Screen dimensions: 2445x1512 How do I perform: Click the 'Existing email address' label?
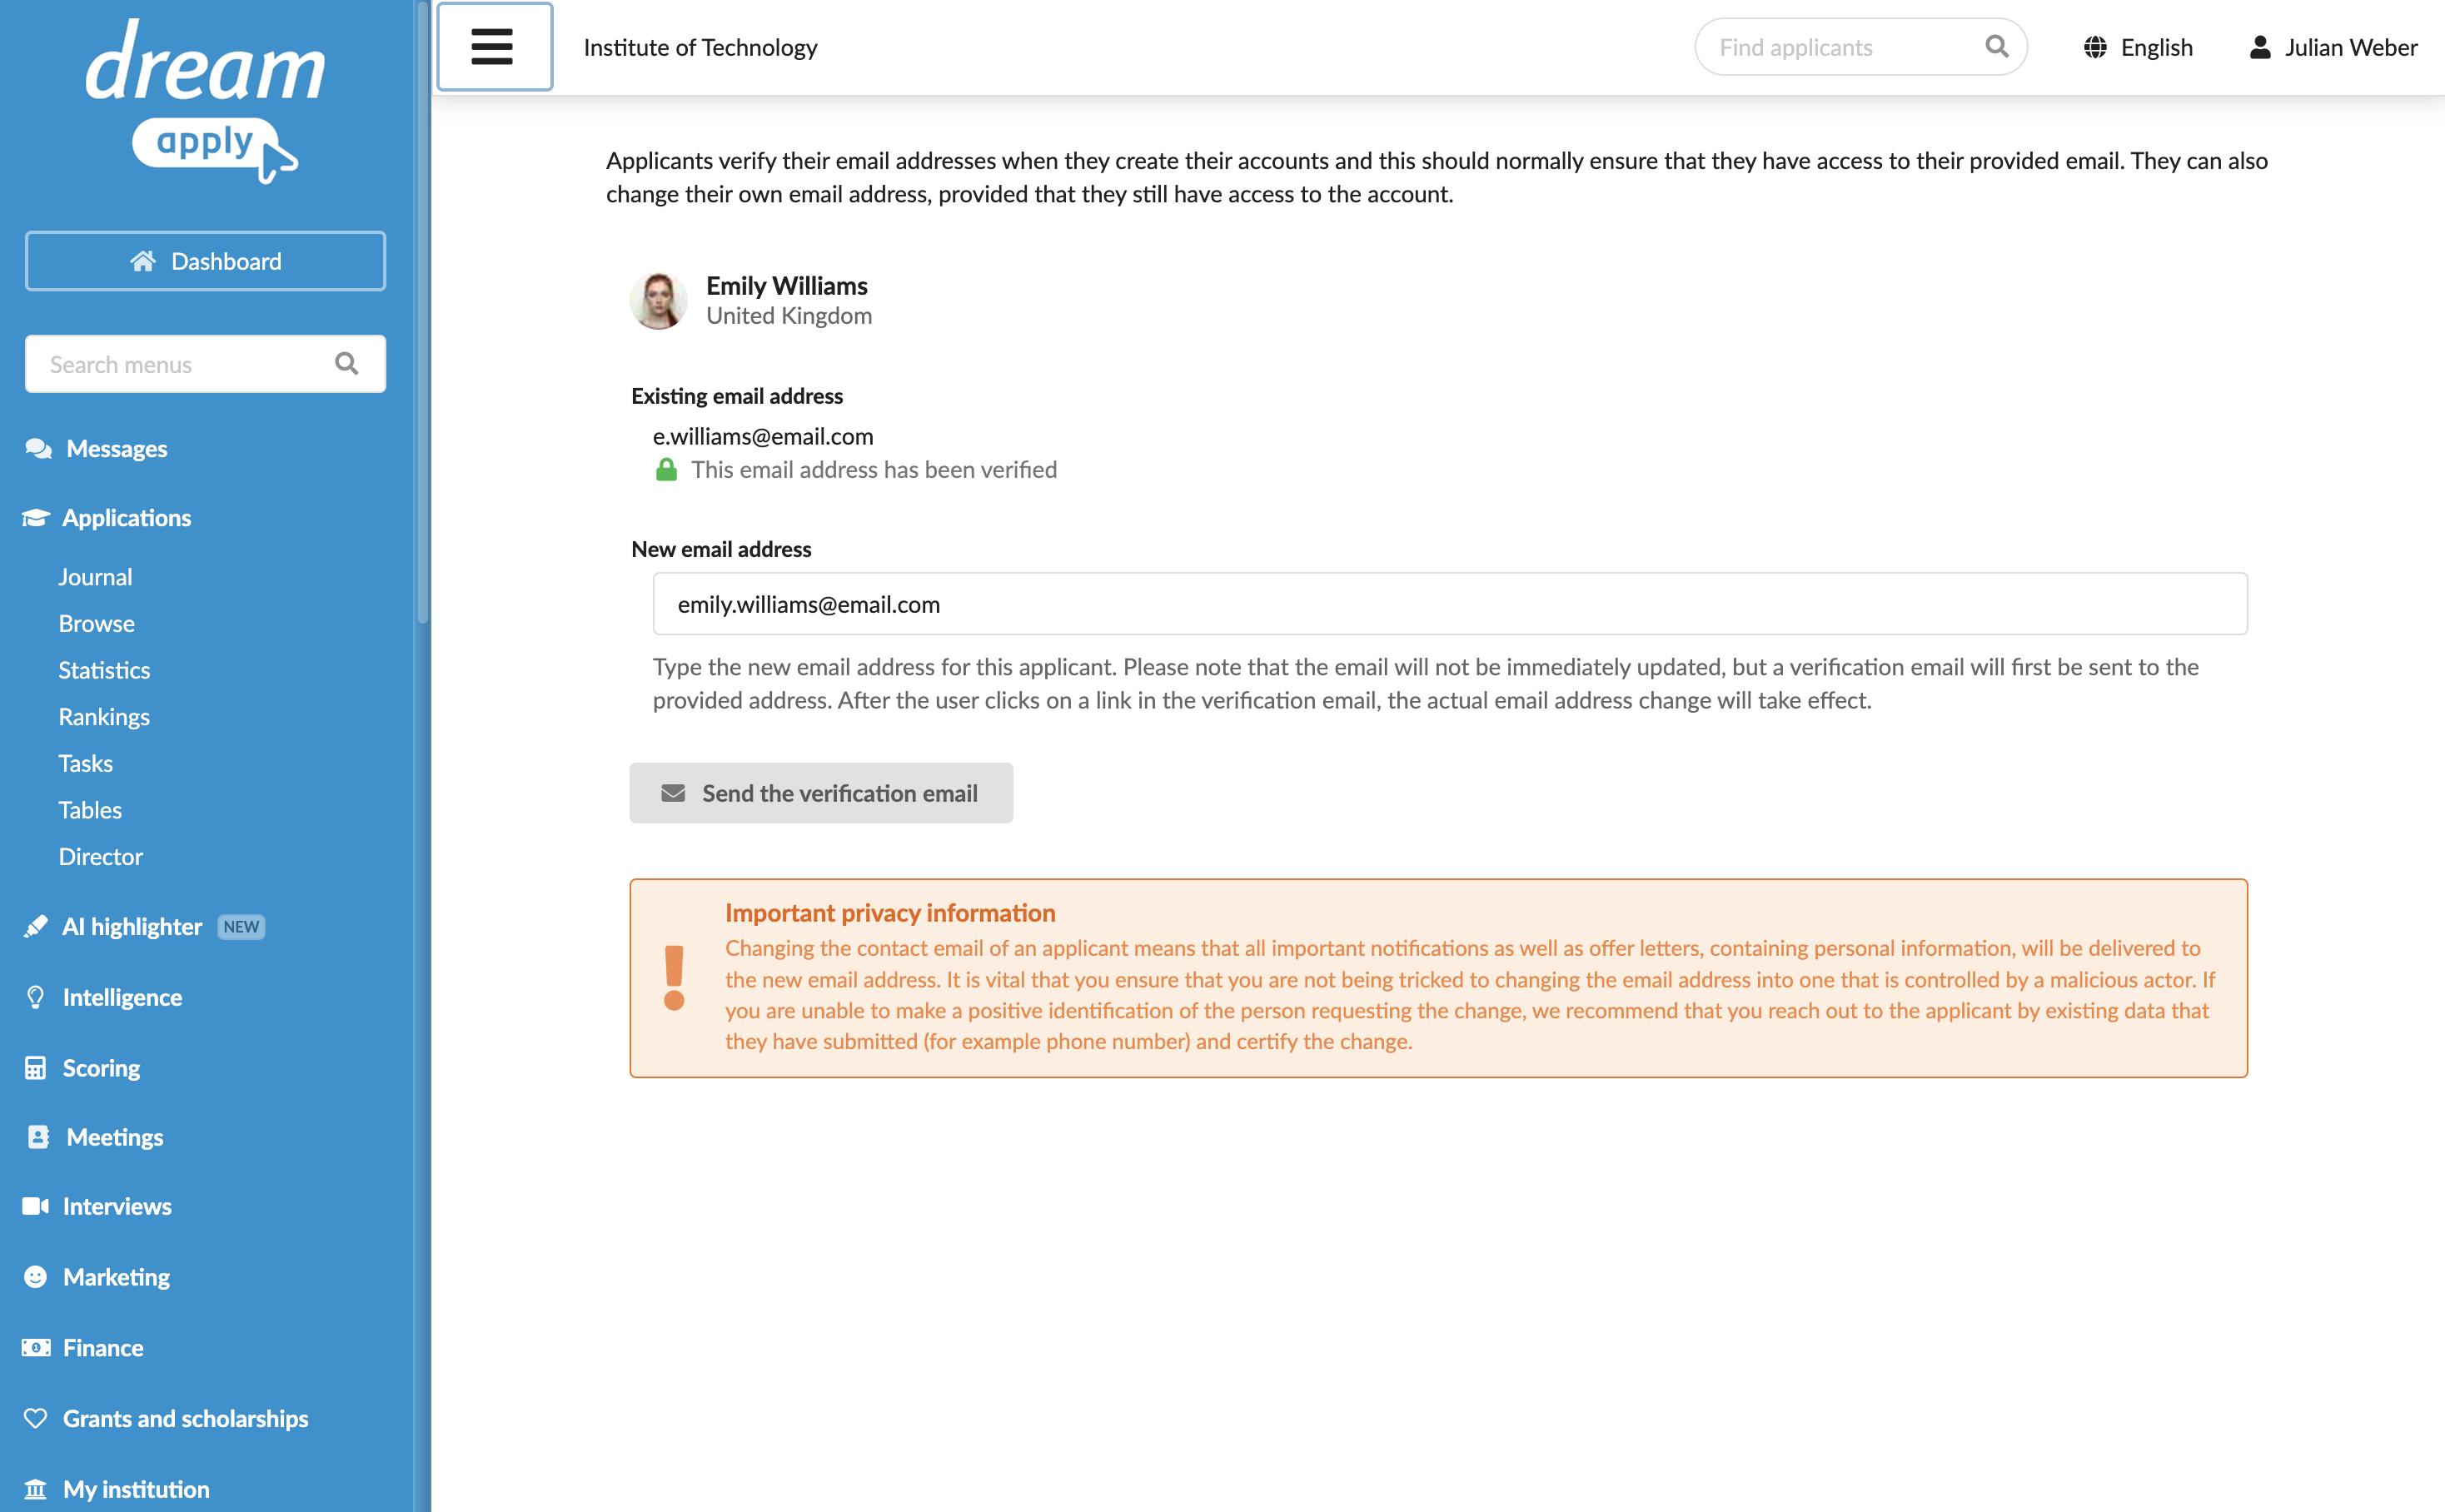[x=736, y=396]
